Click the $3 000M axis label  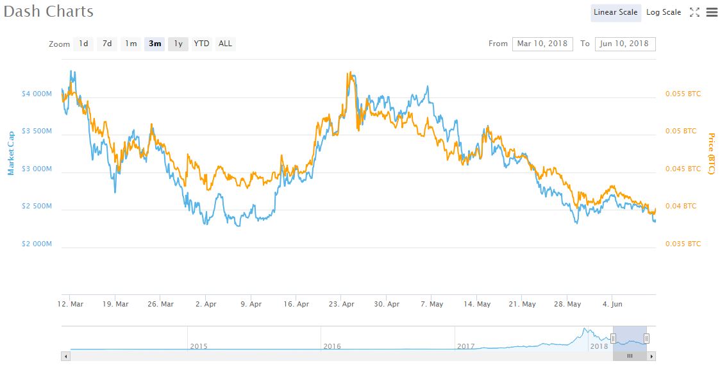pos(37,169)
